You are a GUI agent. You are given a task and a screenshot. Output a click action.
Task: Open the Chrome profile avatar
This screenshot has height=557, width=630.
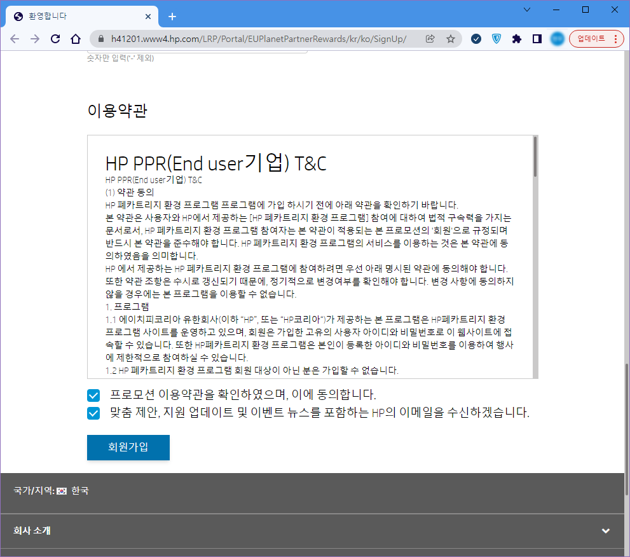pyautogui.click(x=558, y=39)
